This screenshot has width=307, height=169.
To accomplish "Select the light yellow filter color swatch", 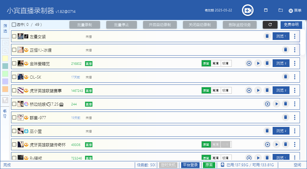I will (5, 58).
